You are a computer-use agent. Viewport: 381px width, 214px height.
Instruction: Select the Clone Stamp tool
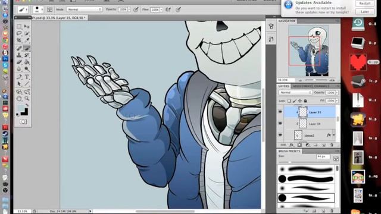[19, 55]
